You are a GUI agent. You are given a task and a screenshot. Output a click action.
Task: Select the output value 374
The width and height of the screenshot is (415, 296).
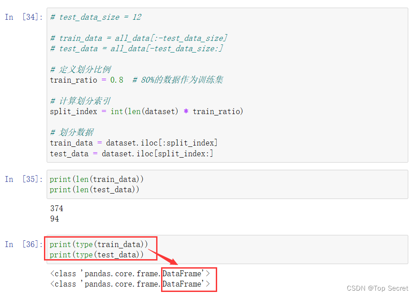point(57,208)
